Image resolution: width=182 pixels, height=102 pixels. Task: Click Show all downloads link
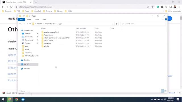click(172, 93)
